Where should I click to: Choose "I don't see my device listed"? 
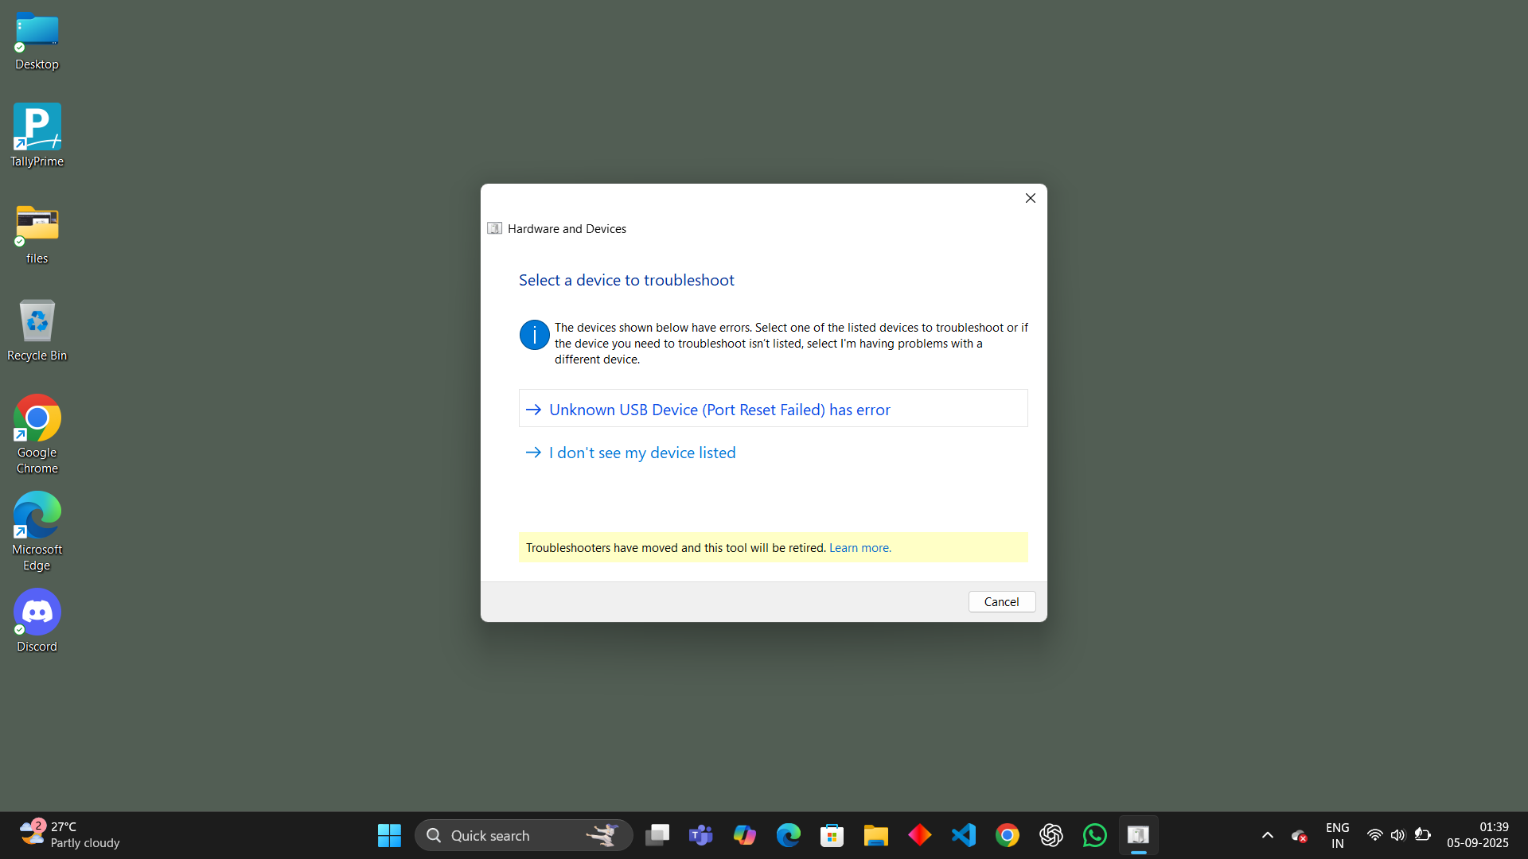641,453
